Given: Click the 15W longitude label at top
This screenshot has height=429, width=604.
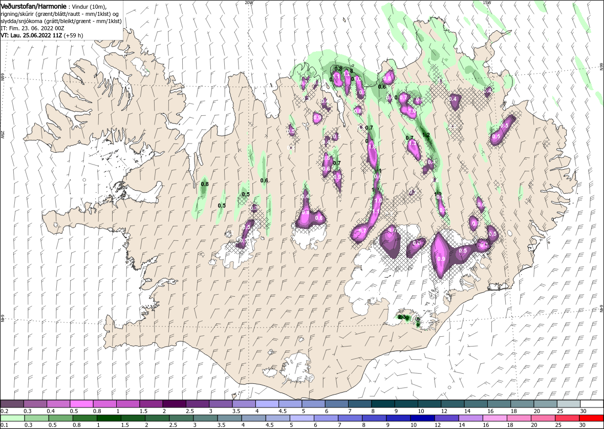Looking at the screenshot, I should (x=486, y=3).
